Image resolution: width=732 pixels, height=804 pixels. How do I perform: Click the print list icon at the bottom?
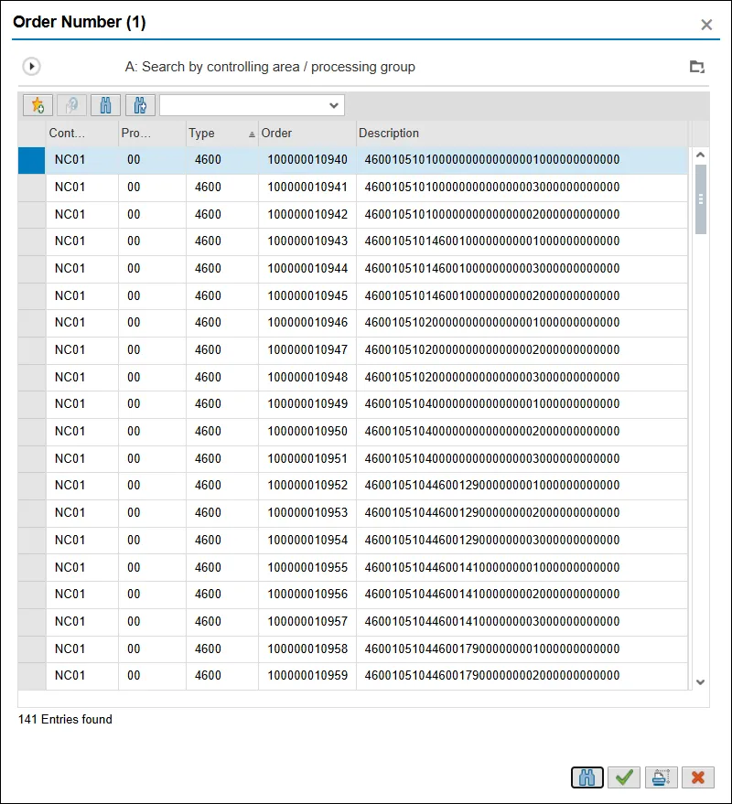[x=661, y=777]
